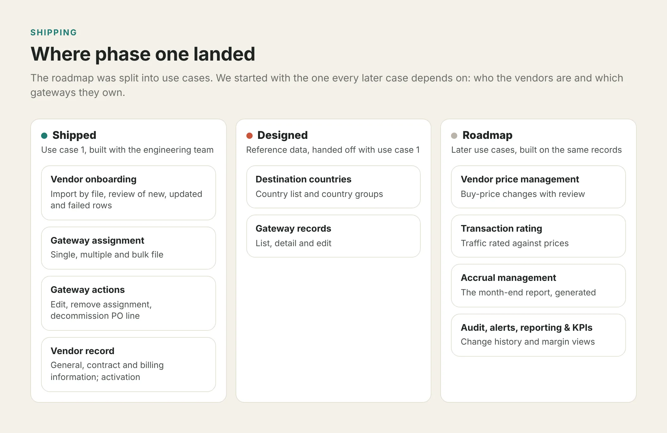This screenshot has width=667, height=433.
Task: Click 'General, contract and billing information' description
Action: click(x=107, y=371)
